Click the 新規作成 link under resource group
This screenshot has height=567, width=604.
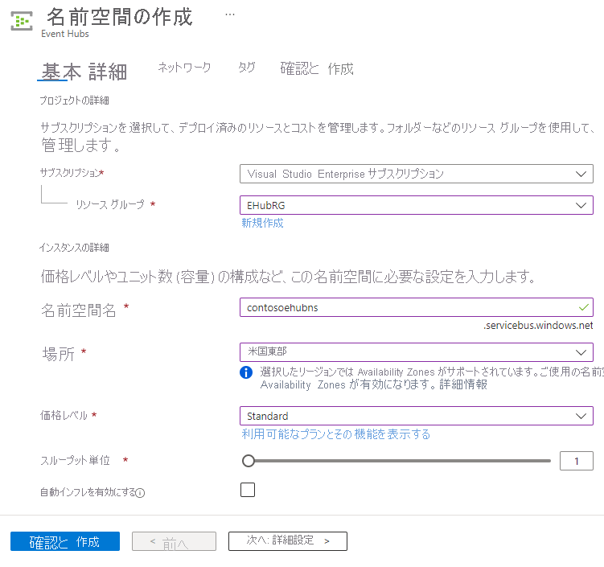(x=262, y=223)
